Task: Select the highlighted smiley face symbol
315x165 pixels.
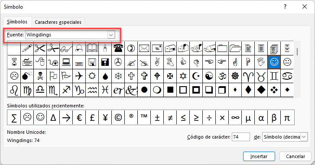Action: coord(274,62)
